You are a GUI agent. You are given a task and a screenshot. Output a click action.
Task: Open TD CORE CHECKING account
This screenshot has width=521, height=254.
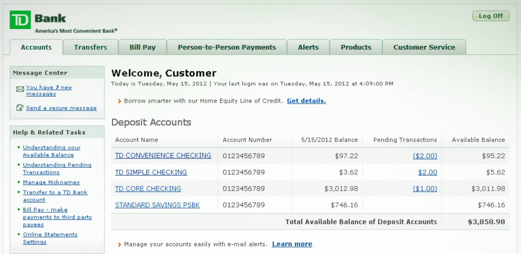(x=148, y=188)
